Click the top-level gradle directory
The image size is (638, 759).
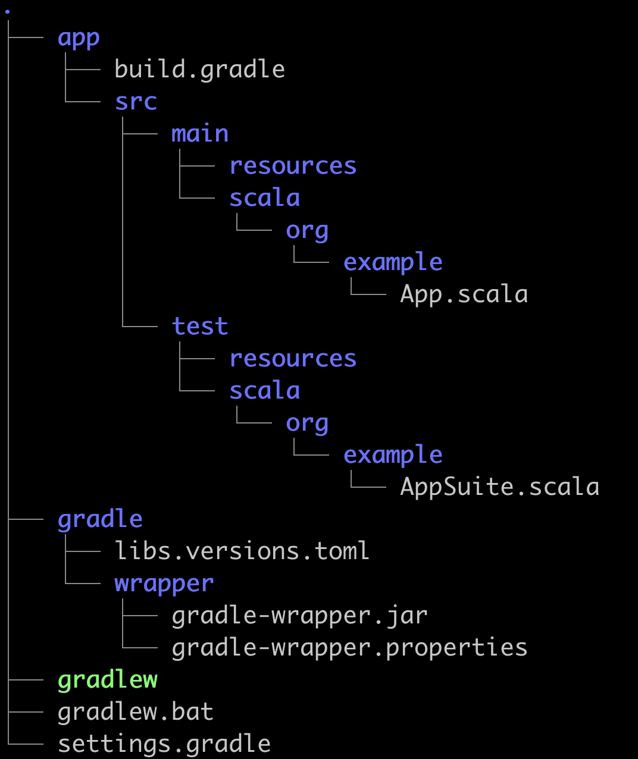pyautogui.click(x=100, y=519)
